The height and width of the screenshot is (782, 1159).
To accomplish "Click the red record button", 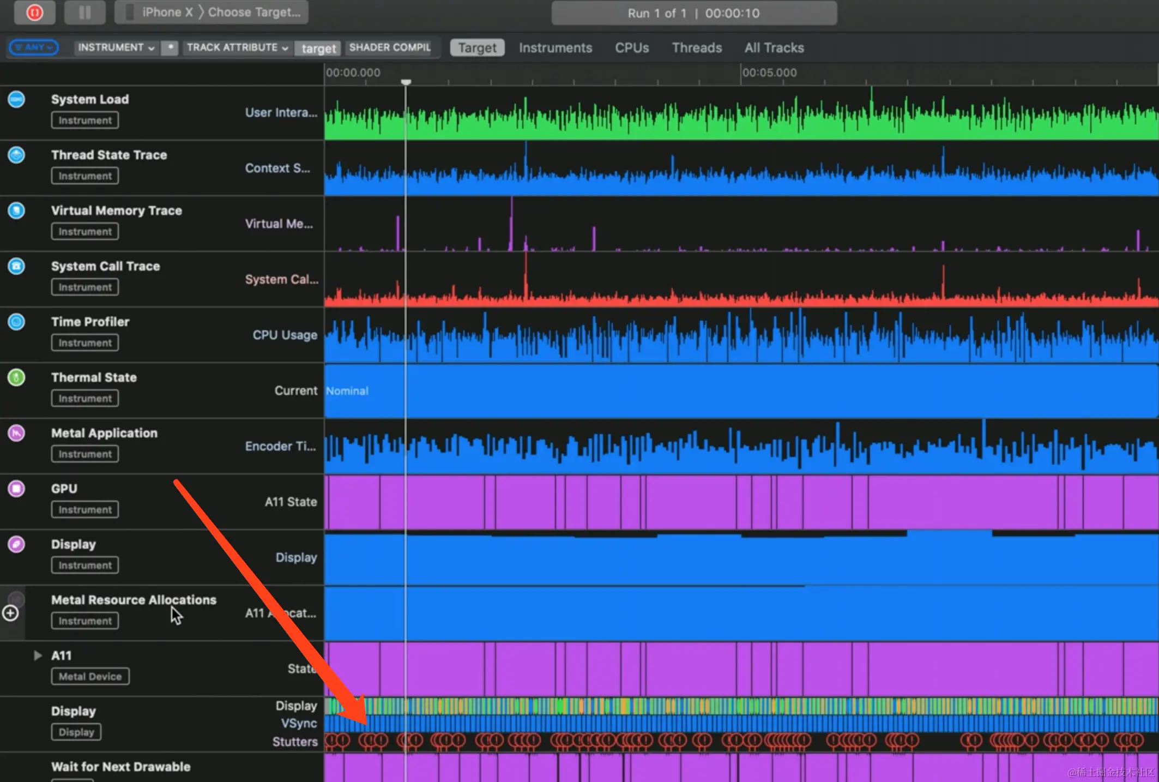I will click(34, 12).
